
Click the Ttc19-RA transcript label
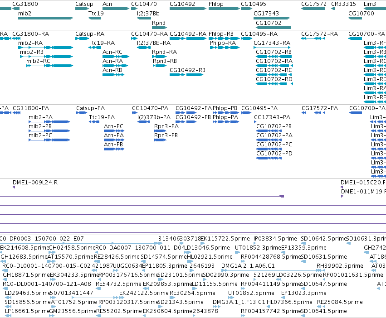click(x=102, y=43)
